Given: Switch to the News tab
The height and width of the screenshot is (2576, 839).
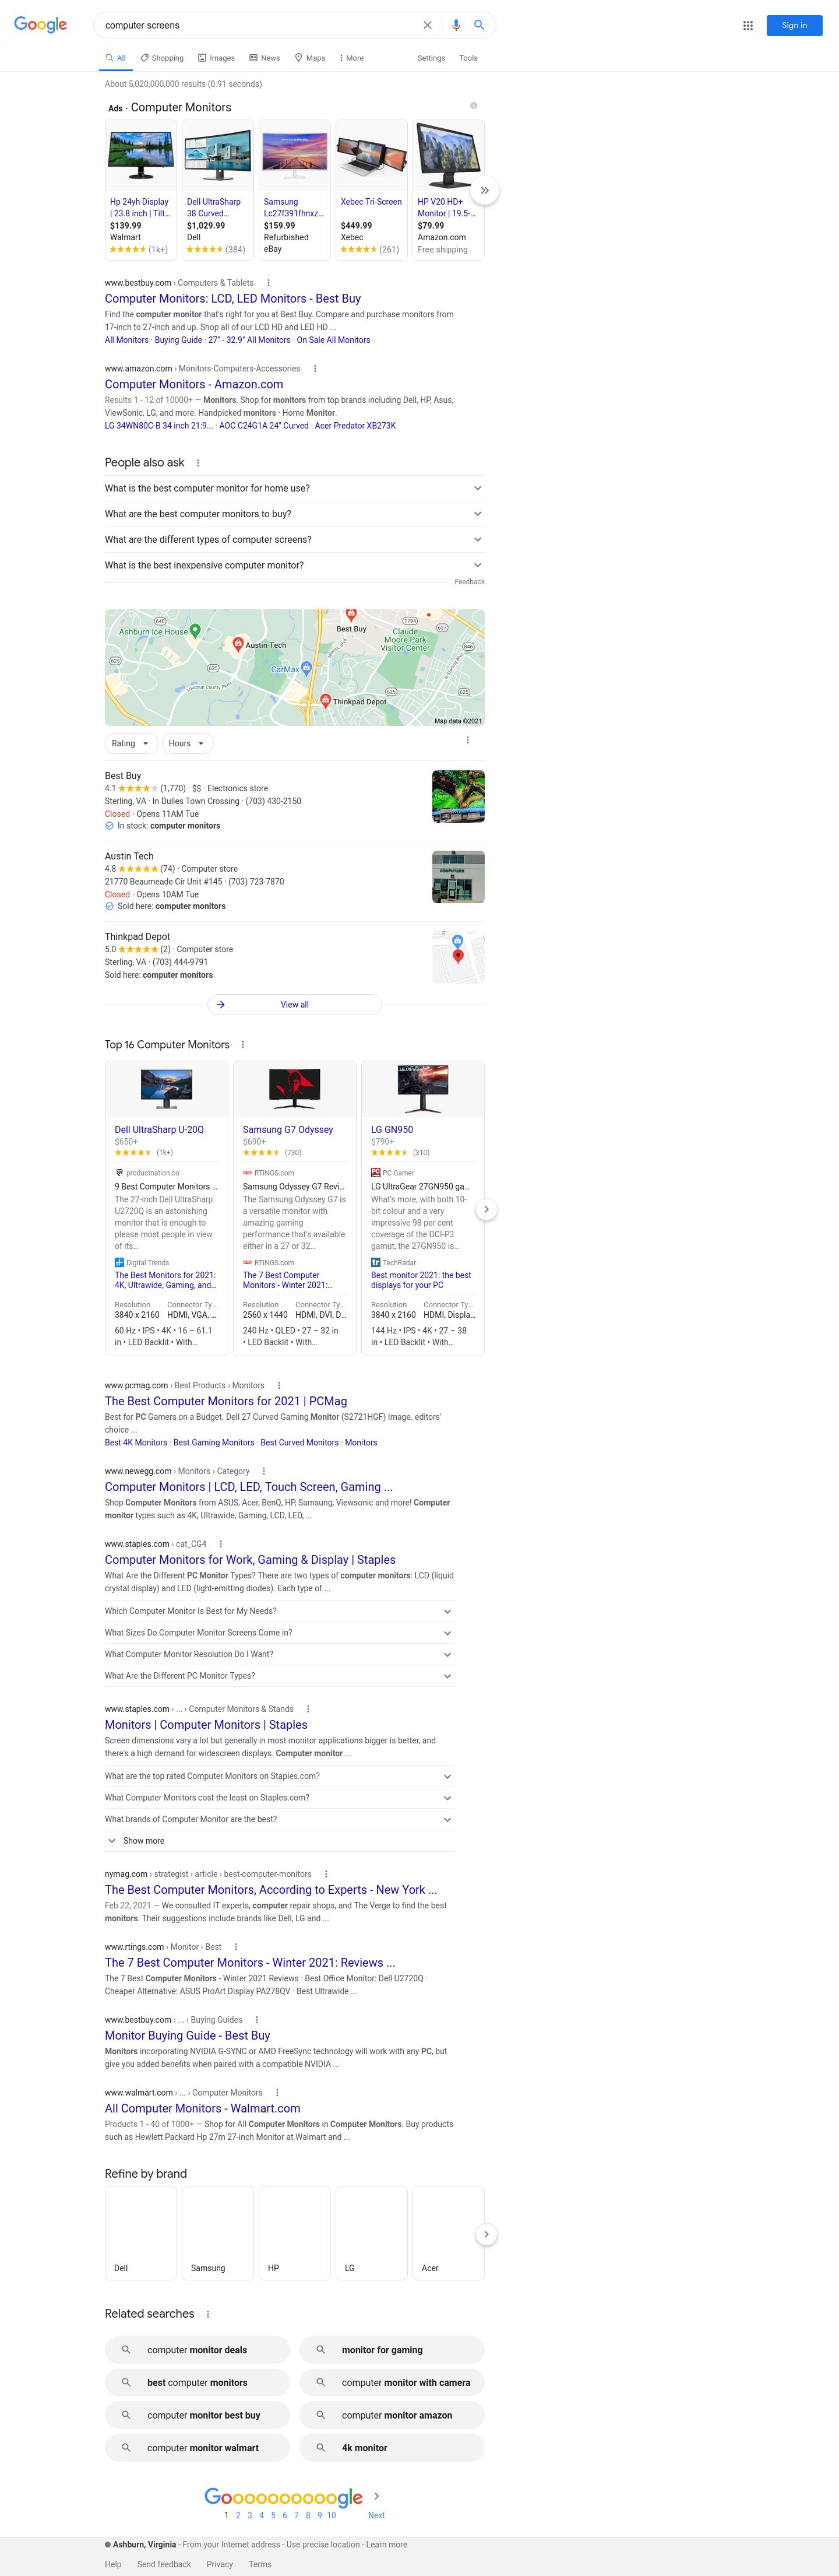Looking at the screenshot, I should (265, 58).
